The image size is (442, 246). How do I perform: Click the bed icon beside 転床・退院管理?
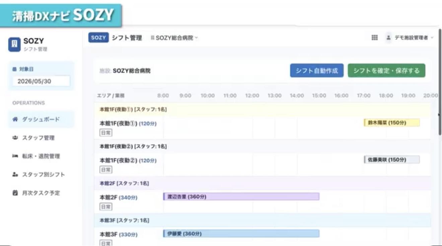[x=15, y=156]
